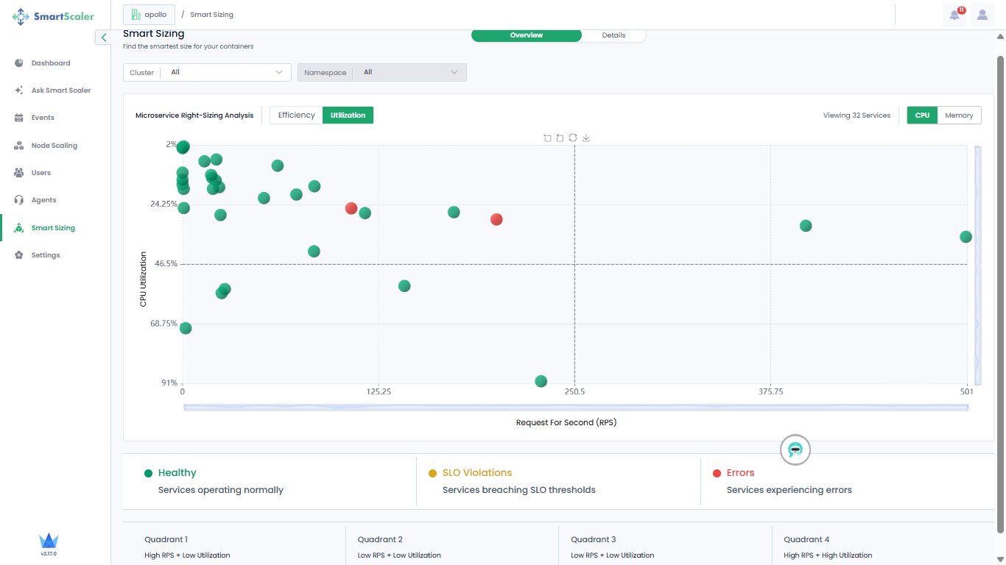
Task: Open the user profile avatar
Action: point(982,15)
